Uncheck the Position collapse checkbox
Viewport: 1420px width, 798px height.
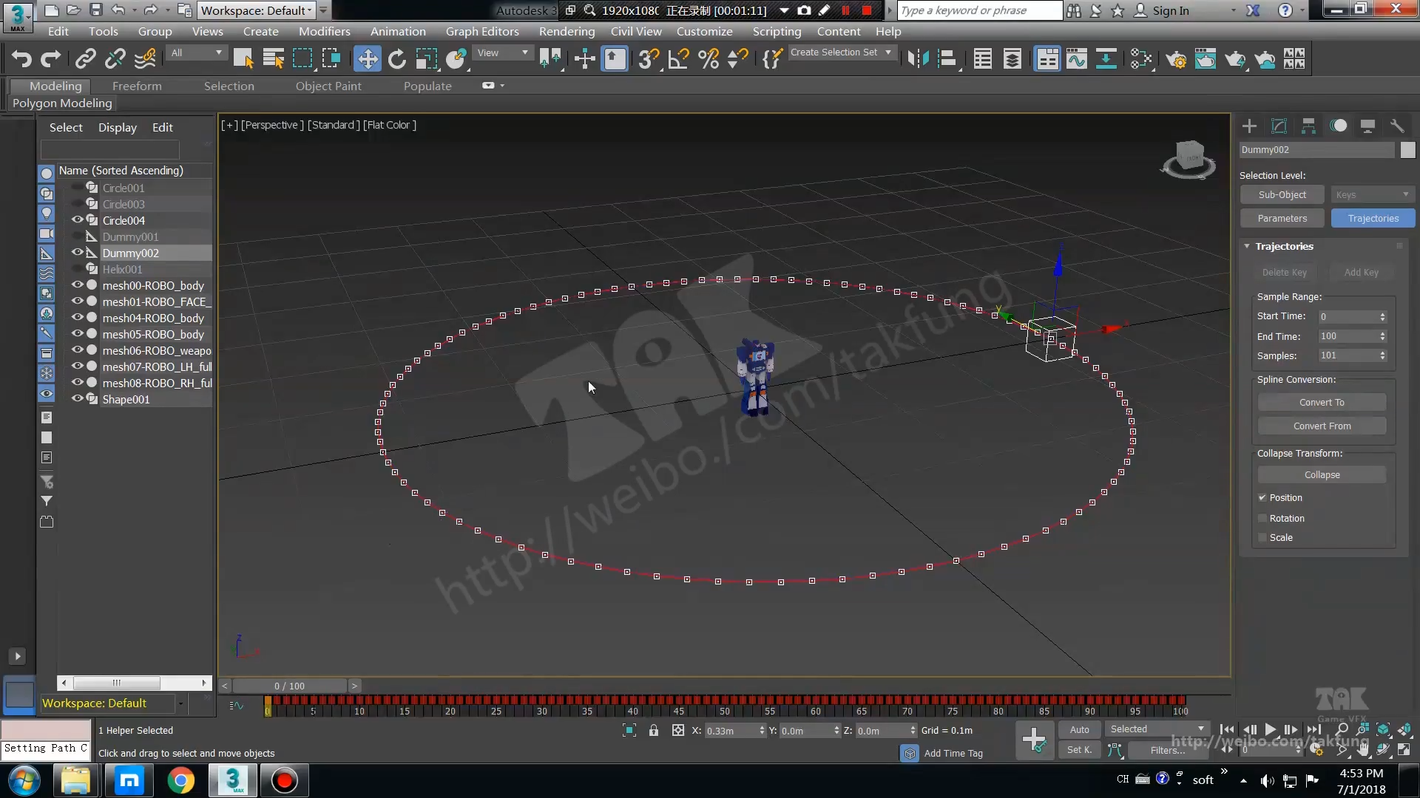click(1262, 498)
